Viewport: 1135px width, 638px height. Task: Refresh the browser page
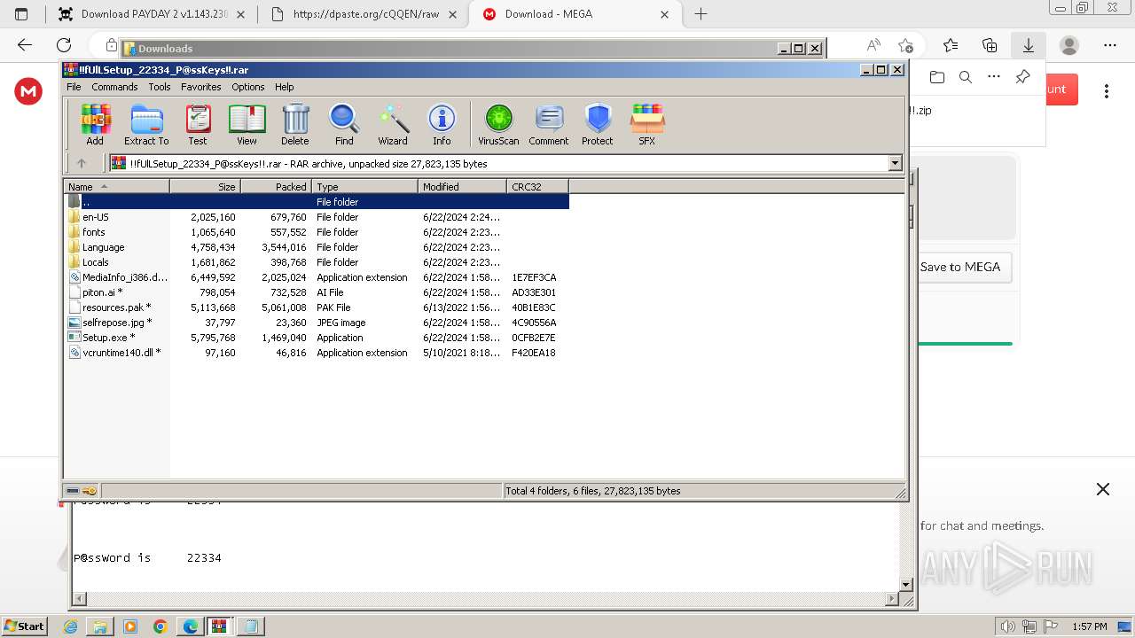[64, 45]
